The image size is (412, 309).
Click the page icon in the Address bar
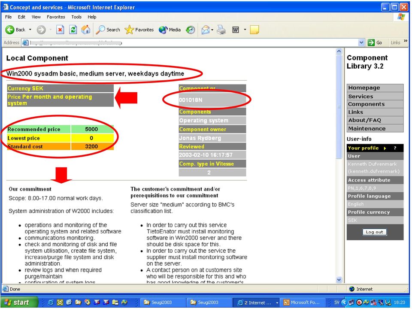click(x=25, y=42)
